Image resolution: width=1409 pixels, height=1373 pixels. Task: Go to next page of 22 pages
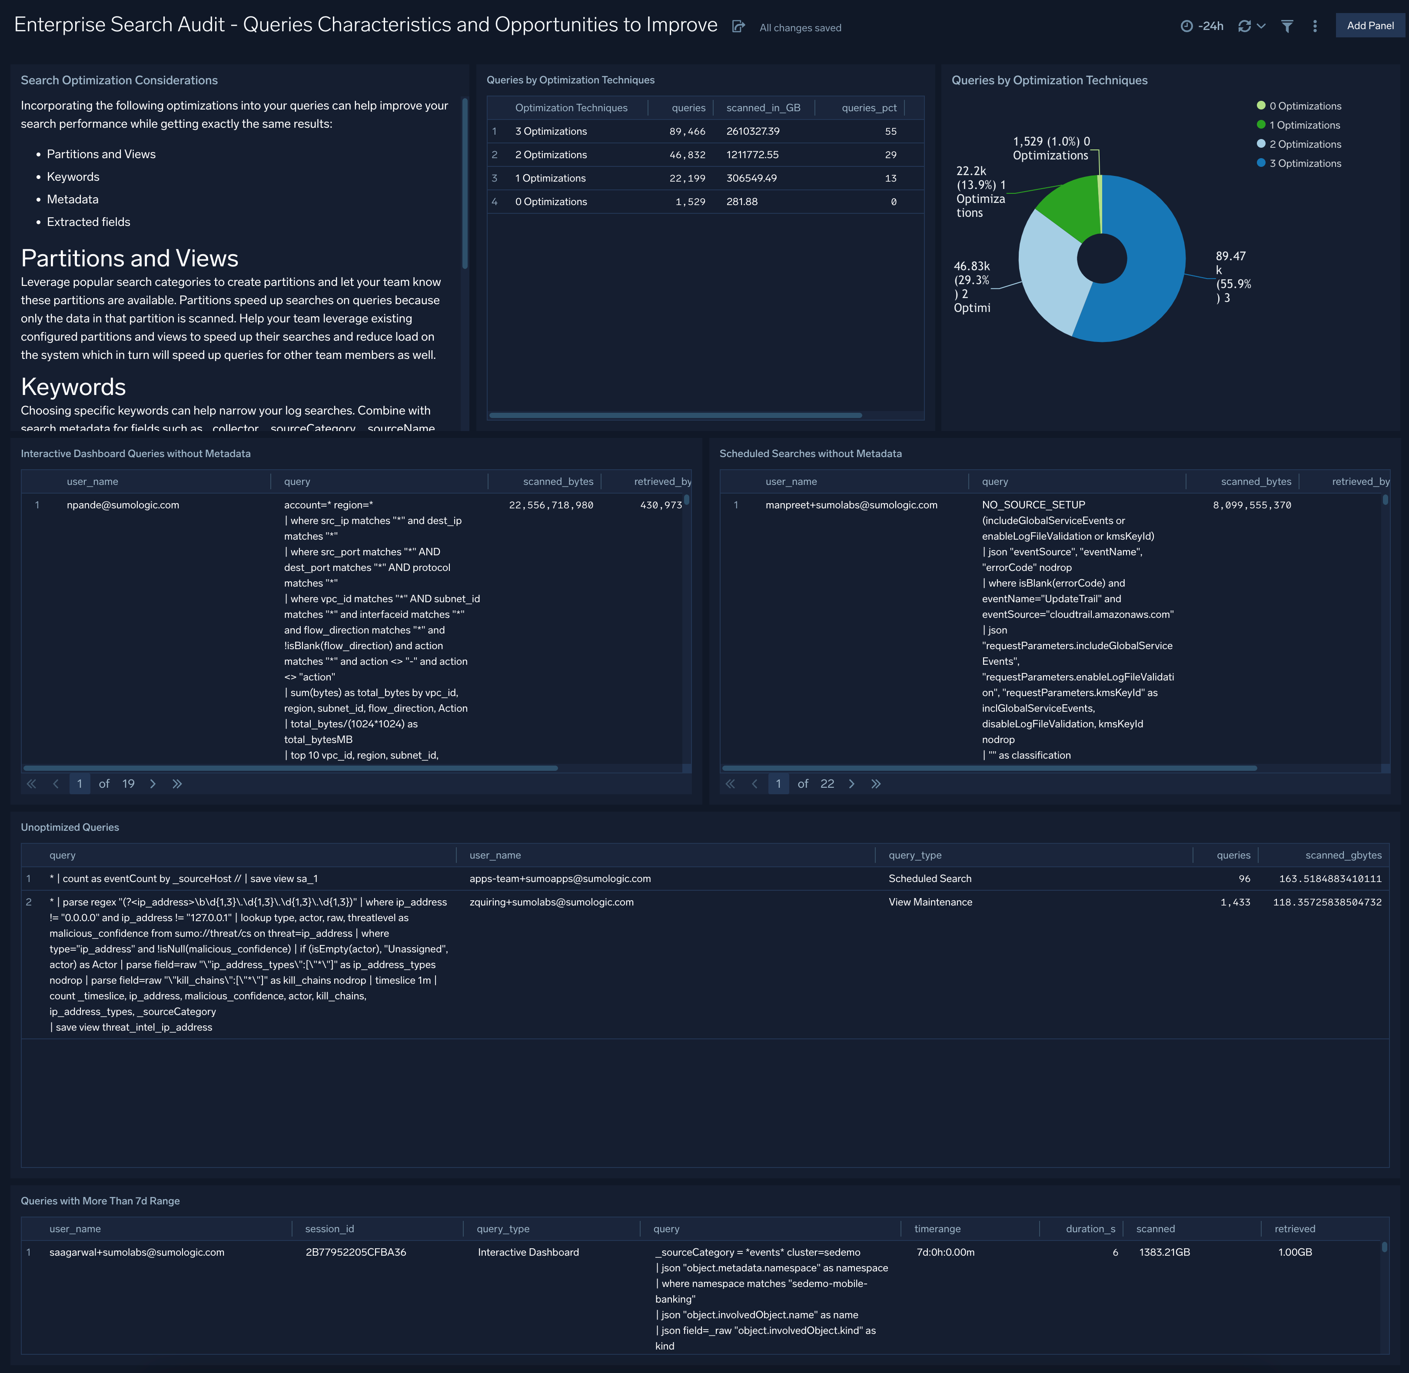click(851, 784)
